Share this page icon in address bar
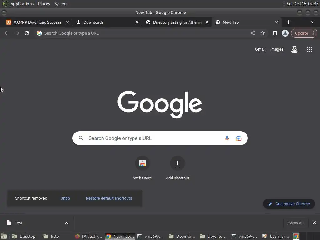Image resolution: width=320 pixels, height=240 pixels. click(x=253, y=33)
